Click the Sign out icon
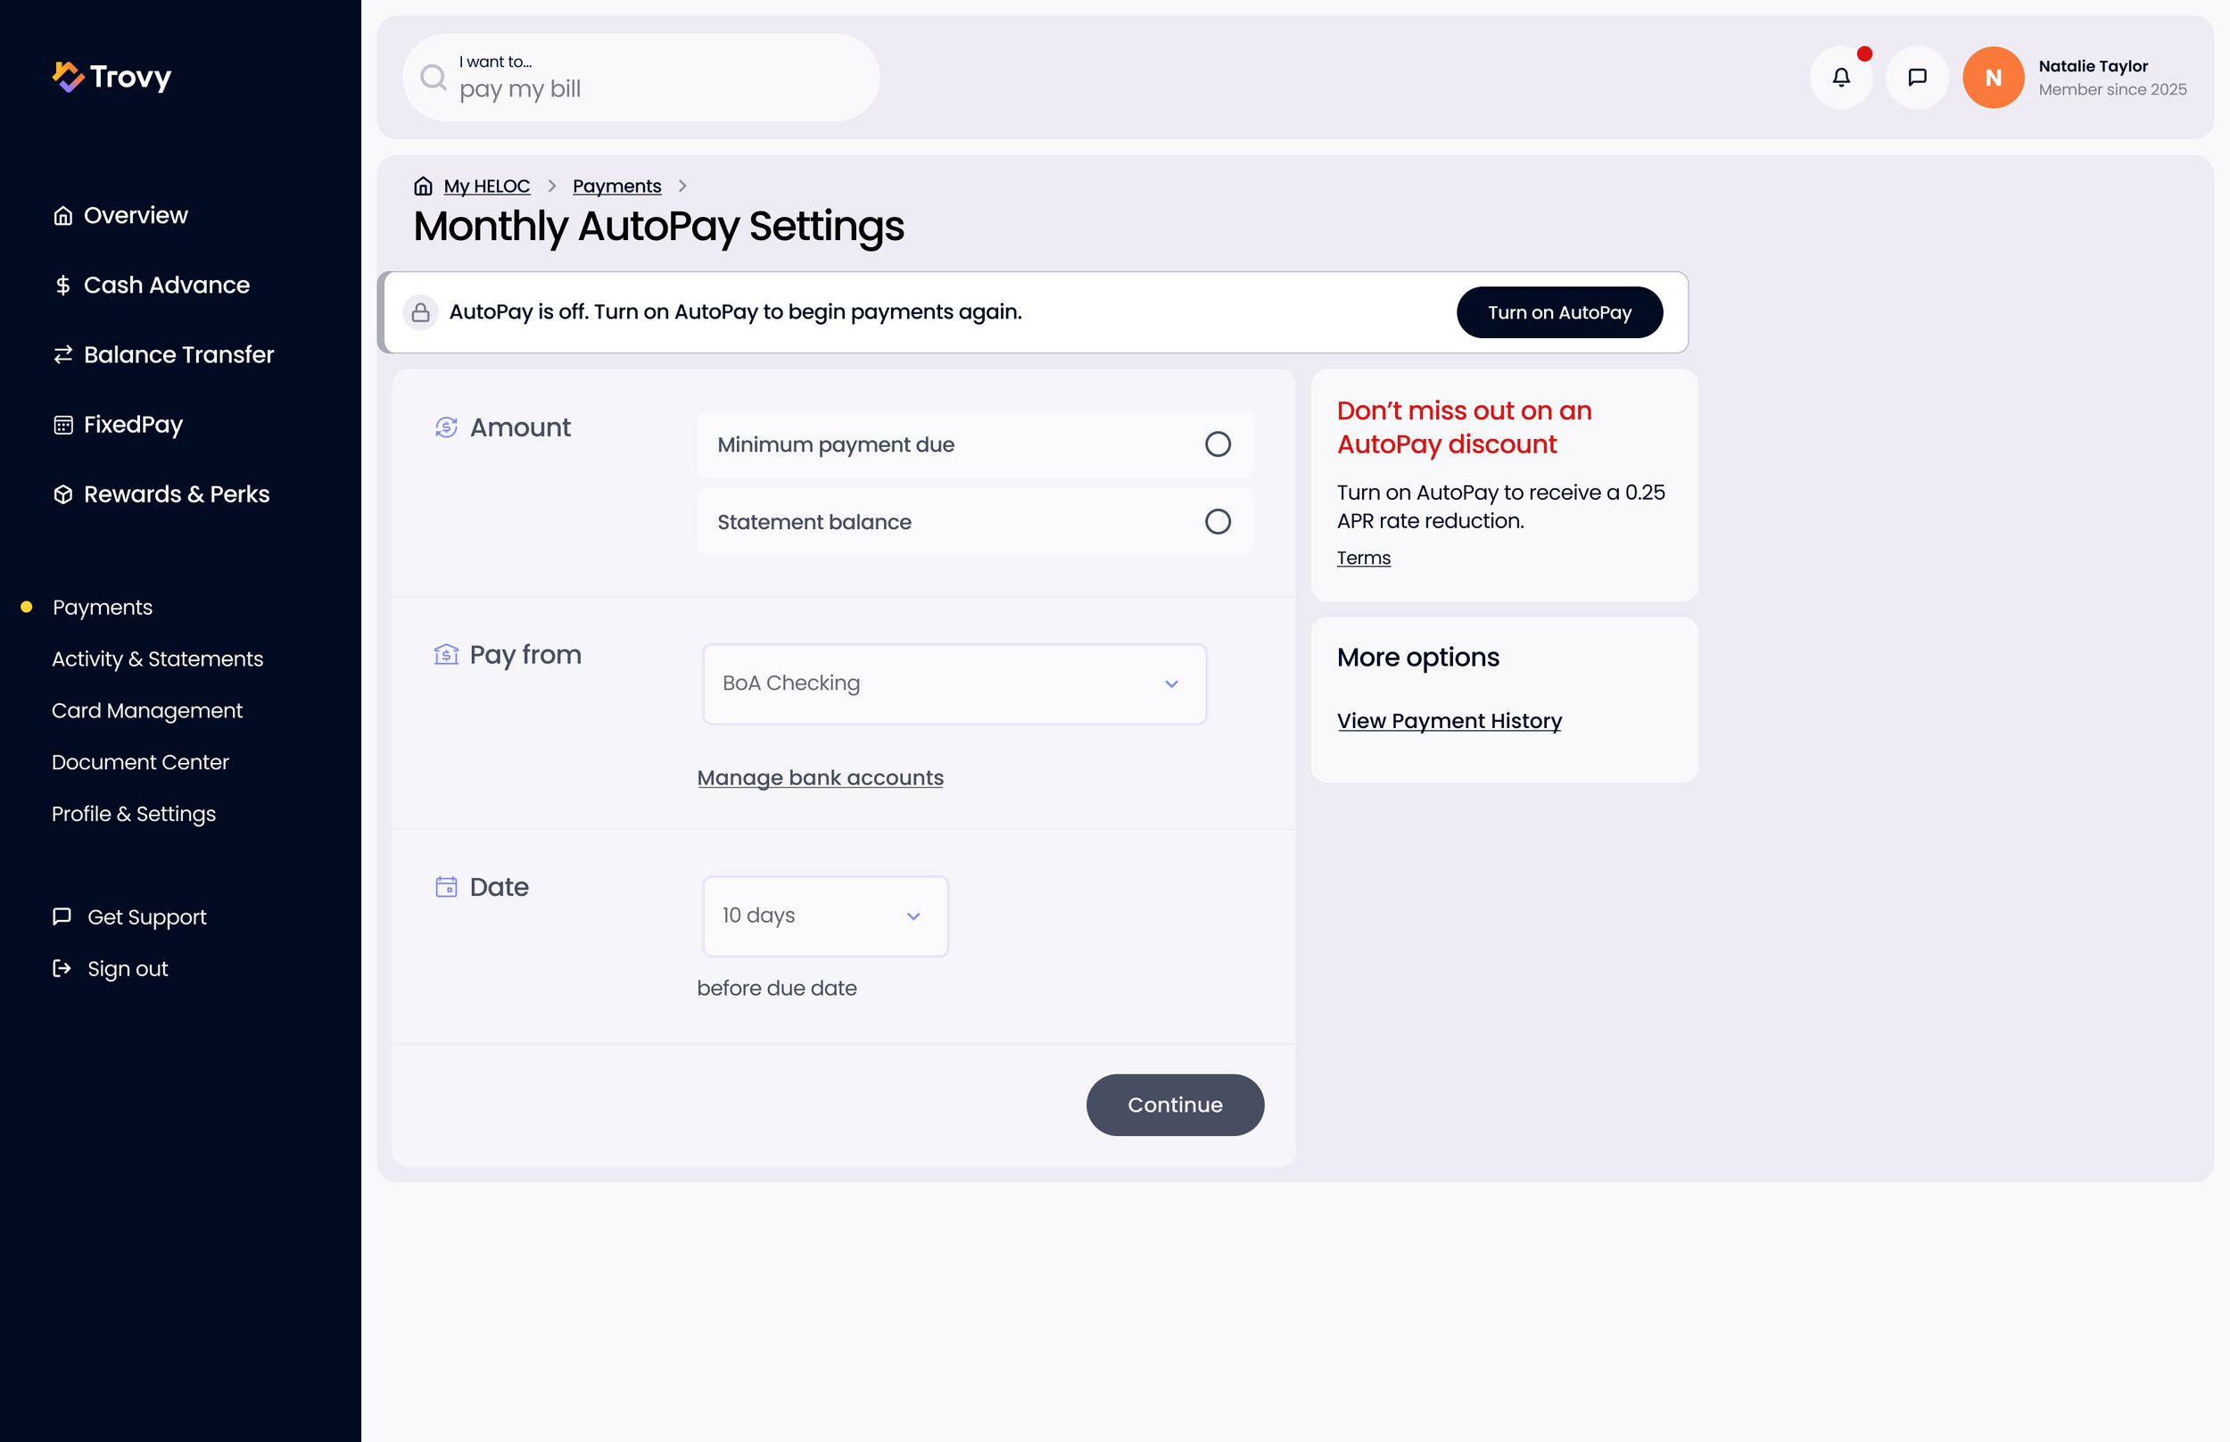Image resolution: width=2230 pixels, height=1442 pixels. (62, 968)
